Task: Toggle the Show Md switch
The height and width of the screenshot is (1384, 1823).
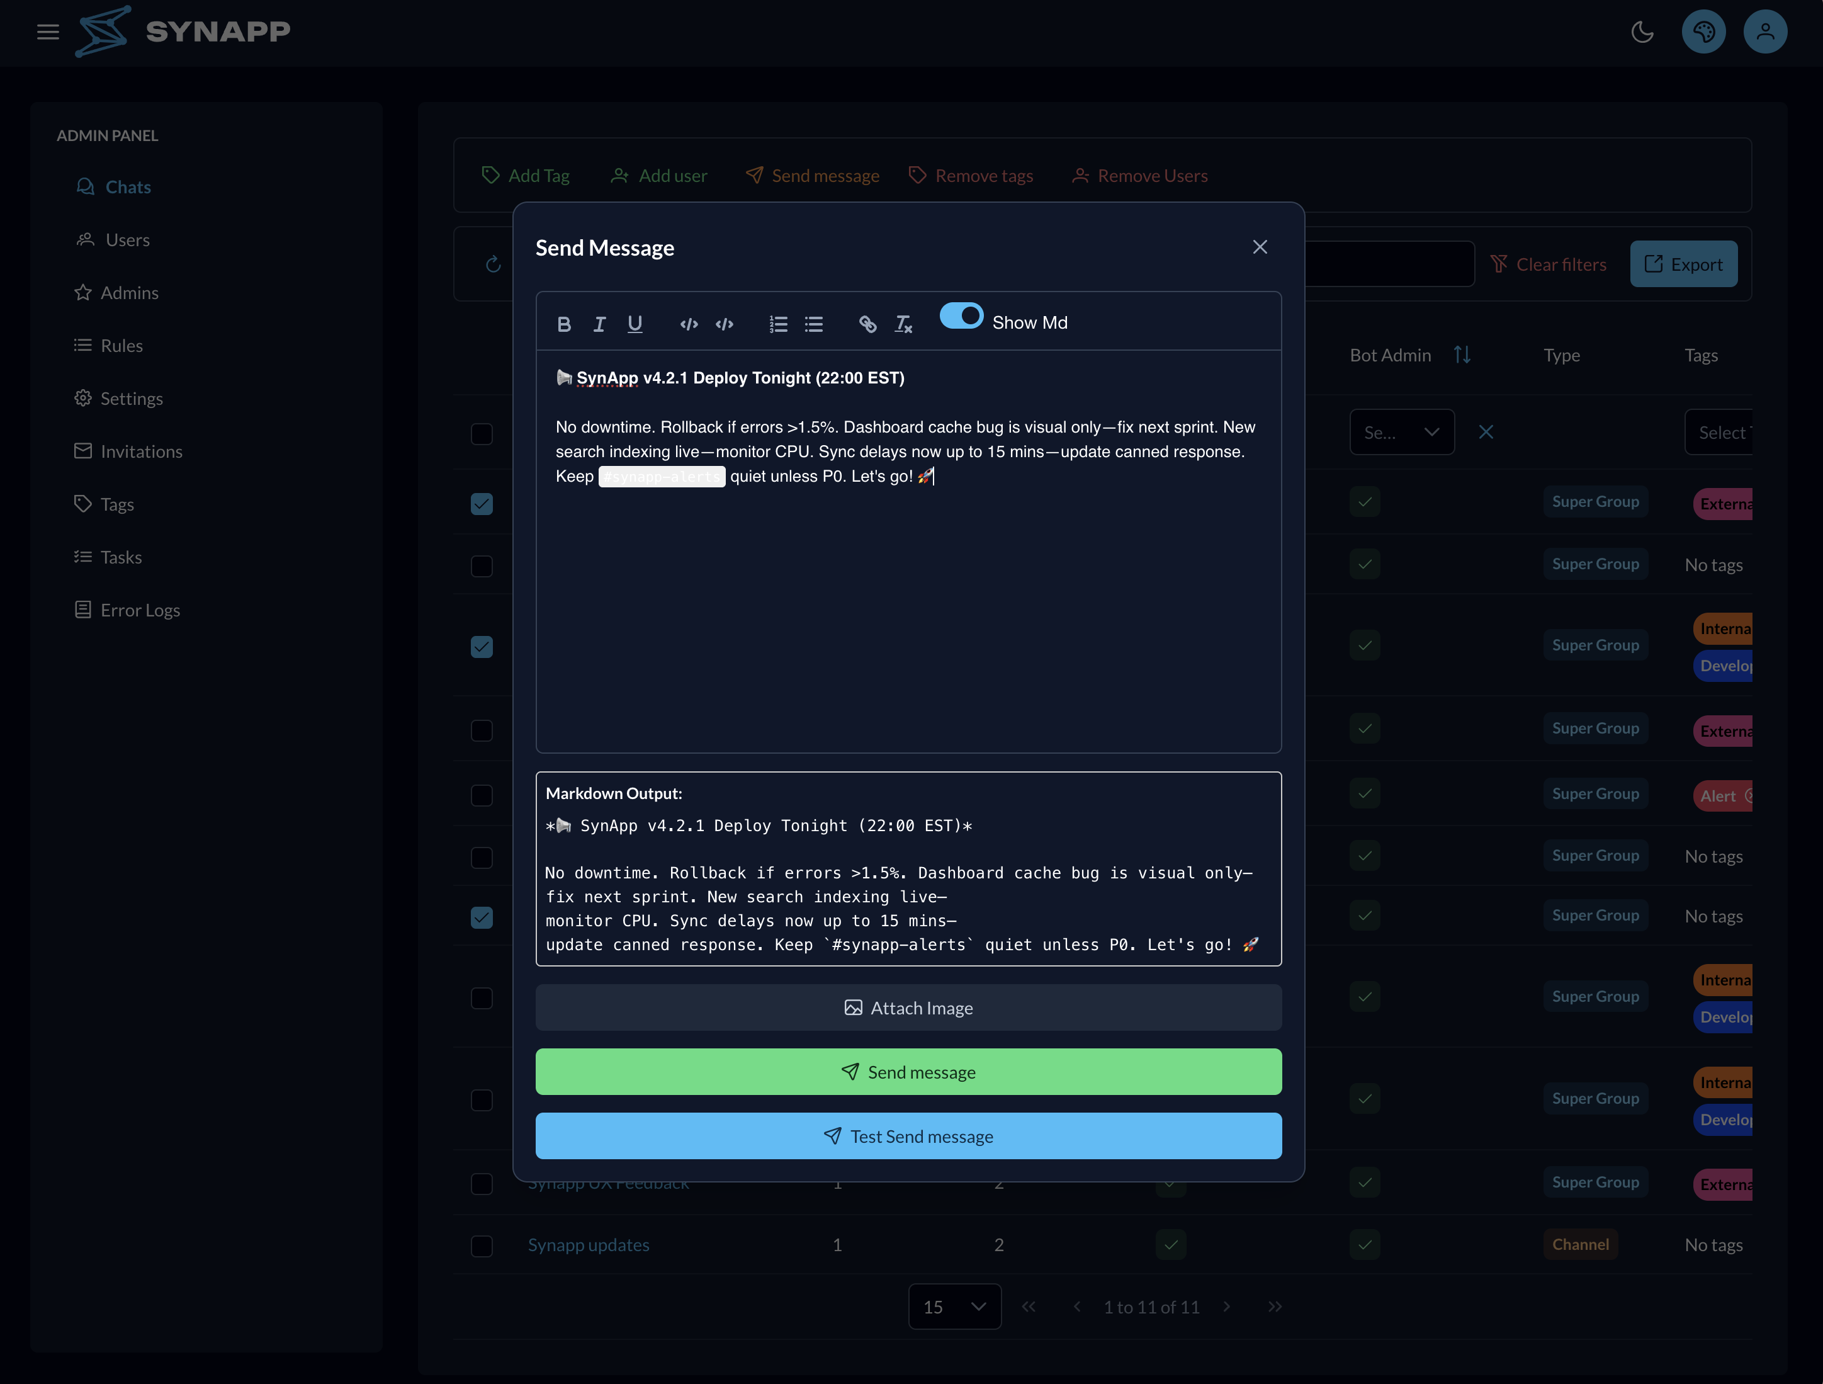Action: pyautogui.click(x=961, y=315)
